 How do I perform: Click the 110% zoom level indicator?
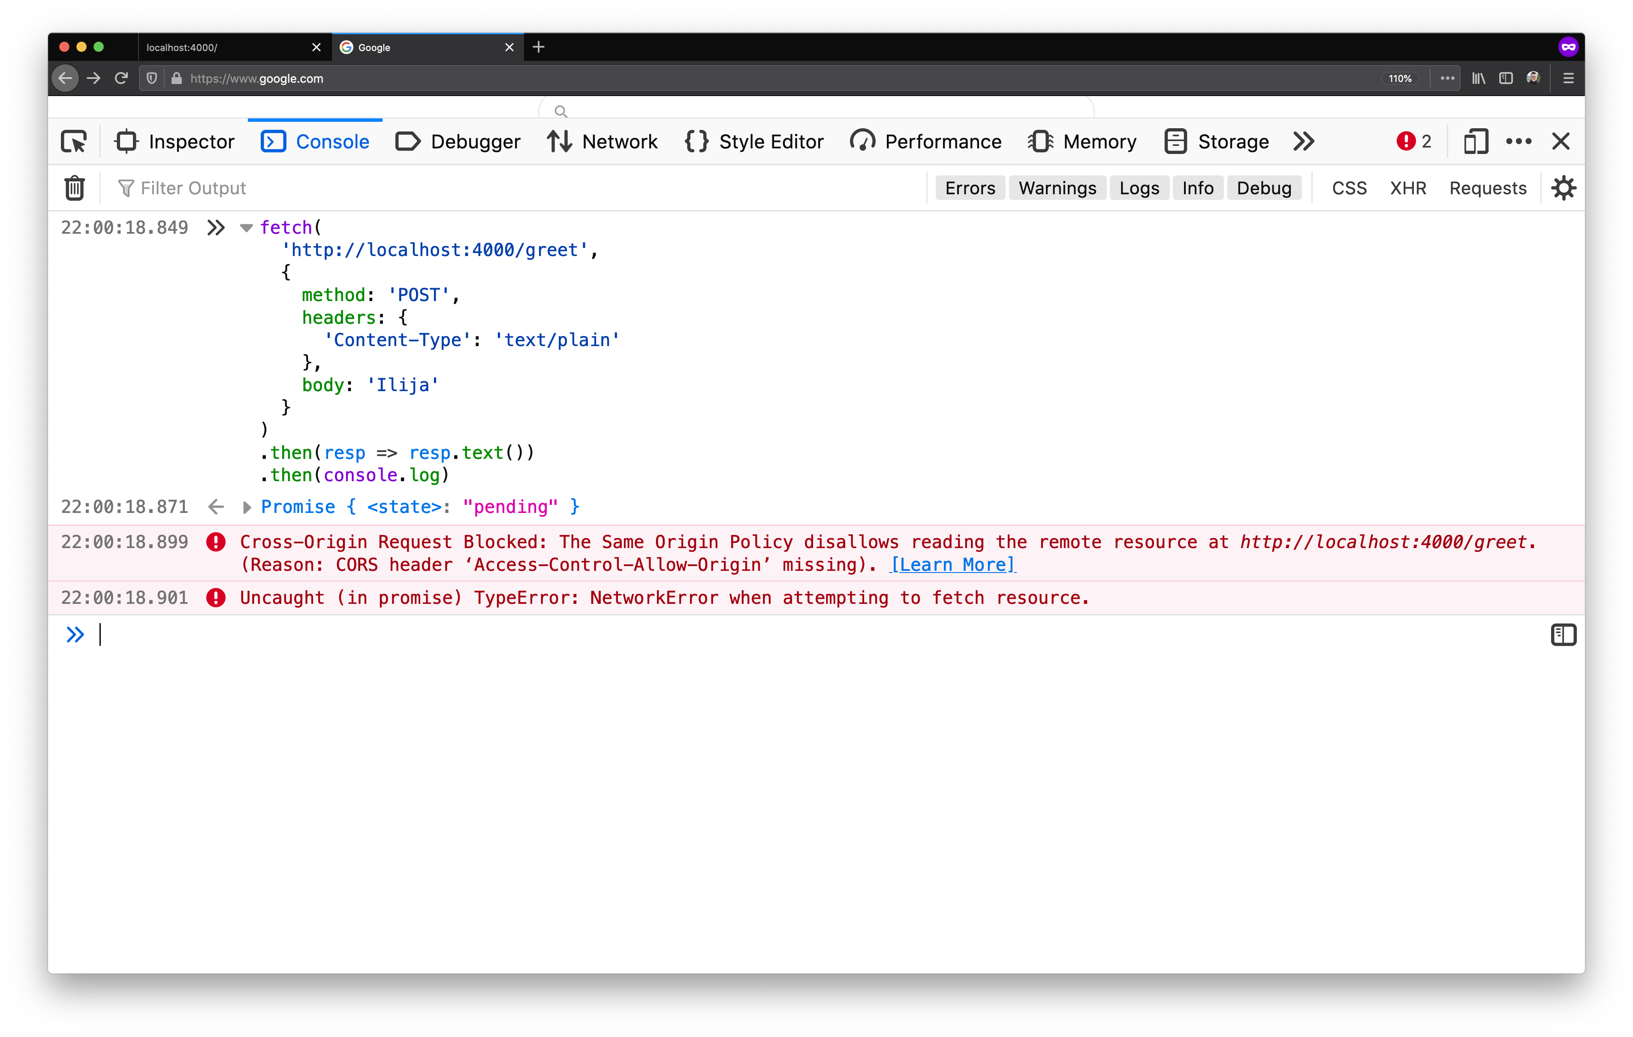pos(1400,78)
